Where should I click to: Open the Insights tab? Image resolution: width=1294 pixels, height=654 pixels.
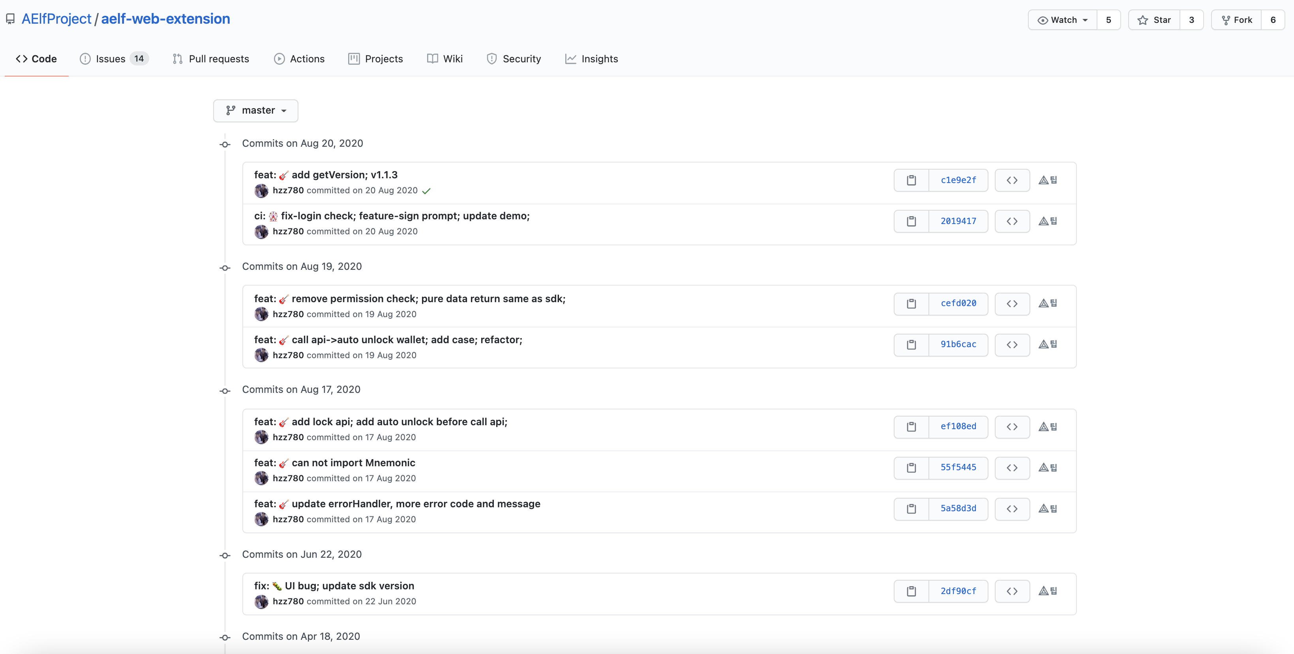click(591, 59)
